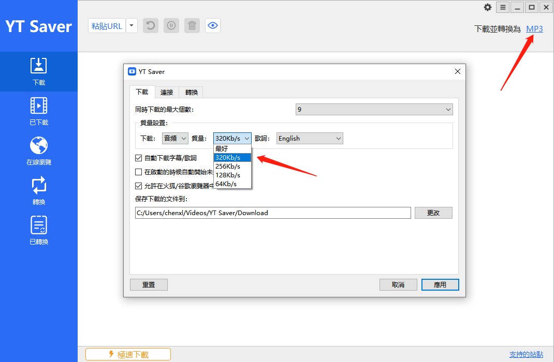Click the 極速下載 turbo download button
Screen dimensions: 554x362
point(128,354)
